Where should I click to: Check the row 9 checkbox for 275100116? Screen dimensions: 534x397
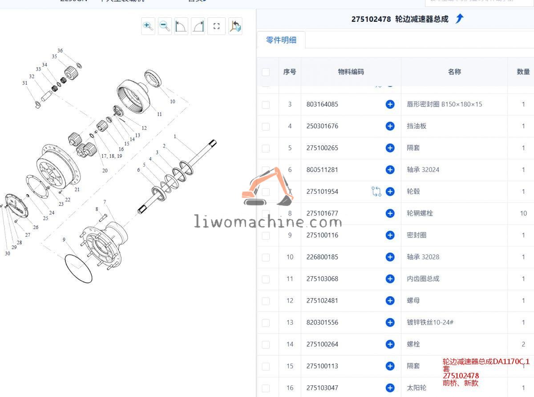tap(266, 235)
